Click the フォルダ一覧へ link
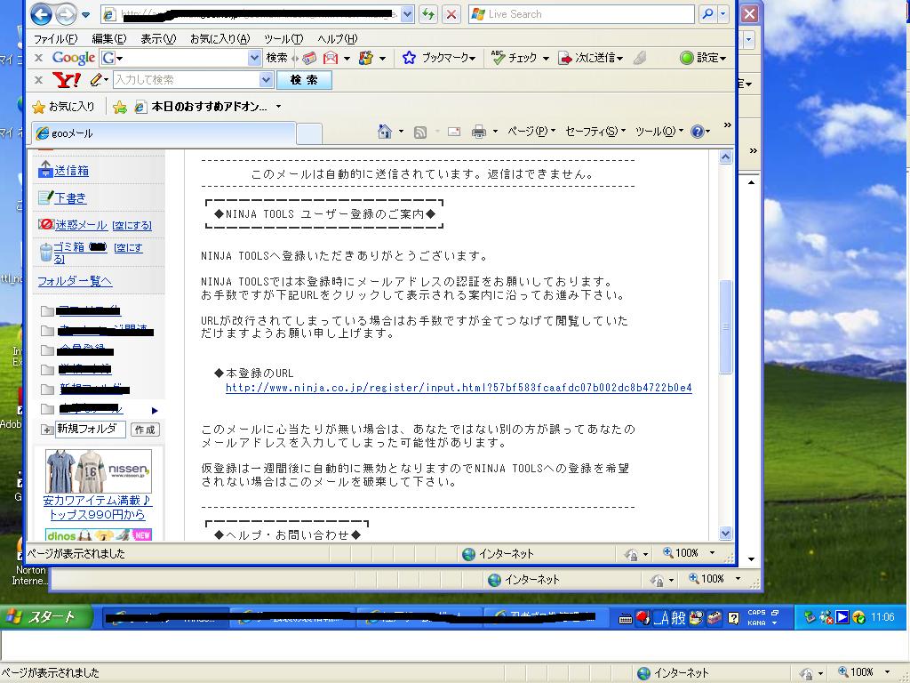 (75, 281)
